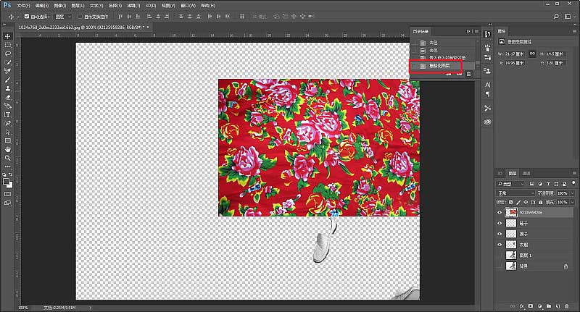Screen dimensions: 580x312
Task: Delete current state in History panel
Action: click(468, 75)
